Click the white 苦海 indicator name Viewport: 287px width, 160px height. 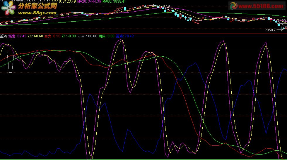tap(4, 36)
